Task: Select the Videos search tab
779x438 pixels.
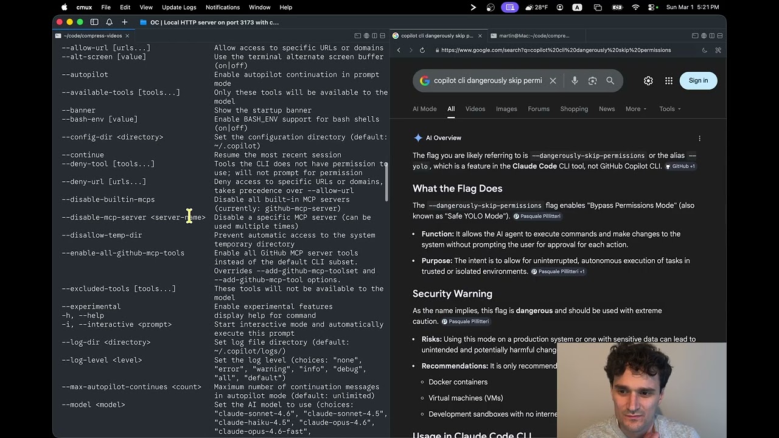Action: 475,109
